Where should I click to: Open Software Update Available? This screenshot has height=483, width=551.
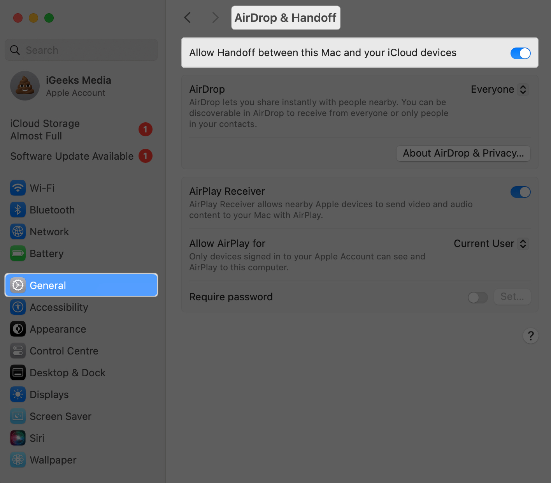(72, 156)
